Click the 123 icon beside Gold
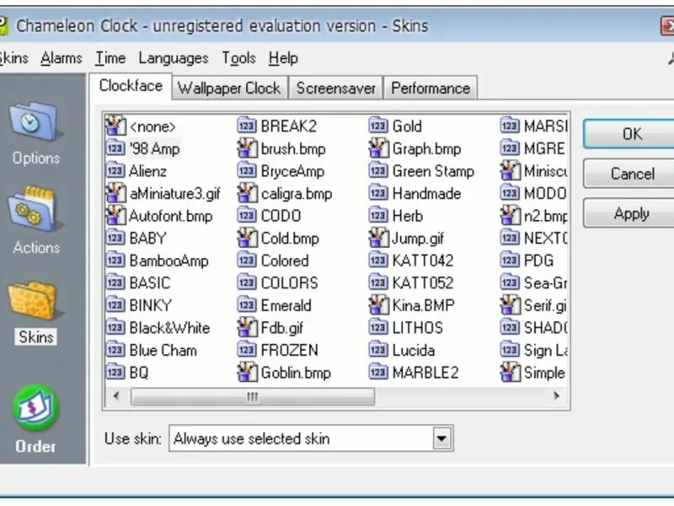The image size is (674, 506). tap(378, 126)
